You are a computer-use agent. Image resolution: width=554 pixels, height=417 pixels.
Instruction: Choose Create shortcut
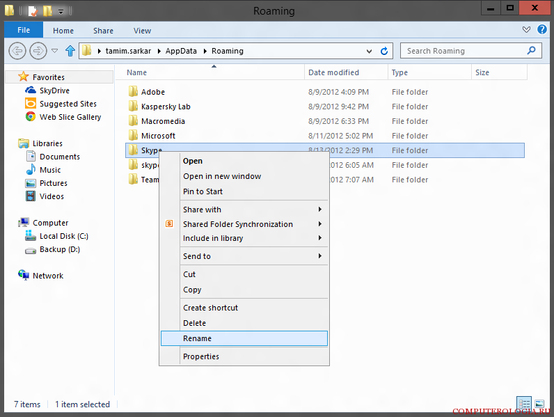(x=244, y=308)
